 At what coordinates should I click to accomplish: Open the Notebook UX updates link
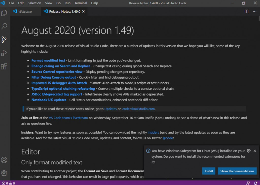49,100
